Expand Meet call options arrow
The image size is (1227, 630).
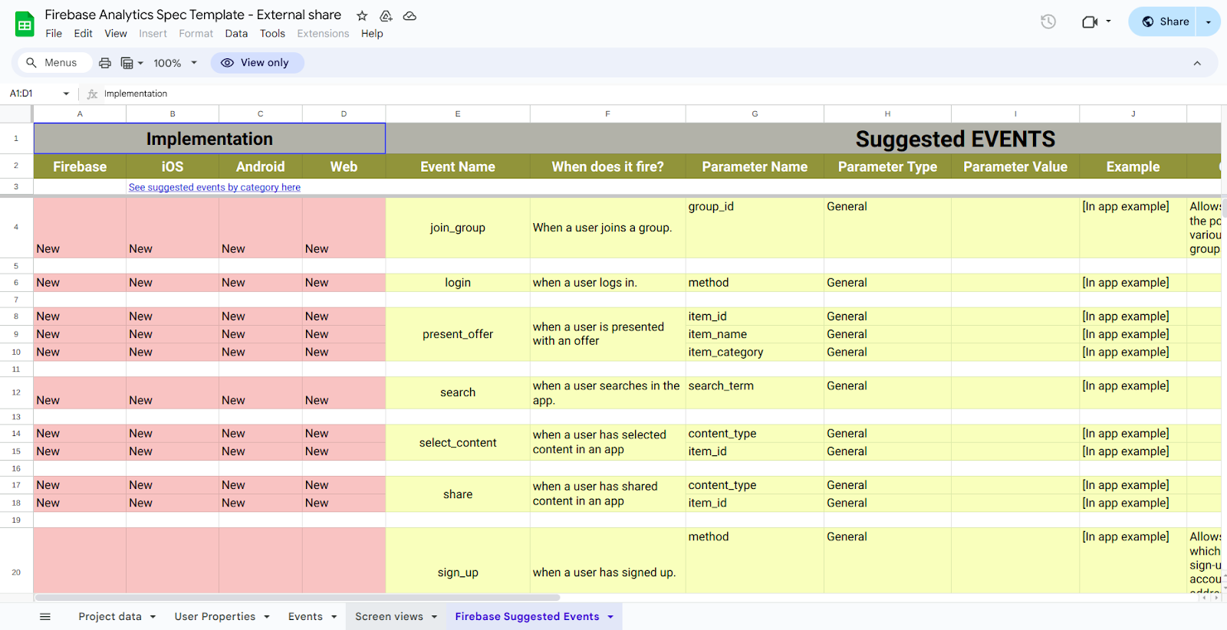[1108, 21]
